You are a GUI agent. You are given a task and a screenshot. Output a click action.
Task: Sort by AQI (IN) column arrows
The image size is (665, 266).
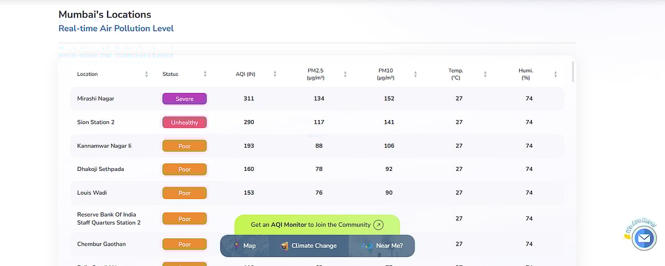coord(275,74)
